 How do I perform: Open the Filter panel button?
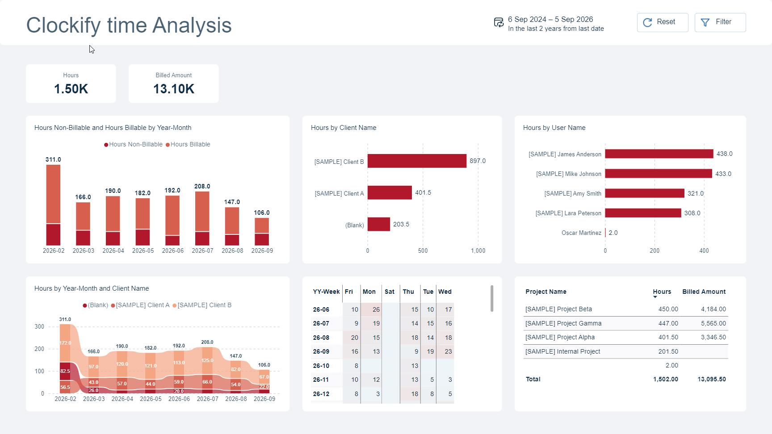(x=720, y=22)
